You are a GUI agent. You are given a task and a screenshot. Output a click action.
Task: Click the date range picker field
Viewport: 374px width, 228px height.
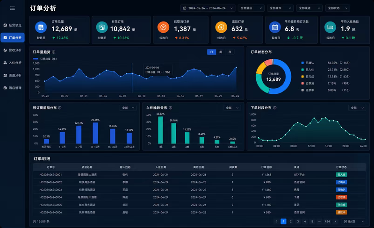(x=208, y=8)
